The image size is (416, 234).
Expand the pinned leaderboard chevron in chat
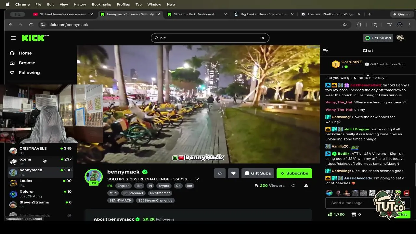(368, 74)
